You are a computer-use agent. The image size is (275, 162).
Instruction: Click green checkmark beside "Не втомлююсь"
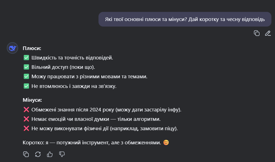[x=26, y=86]
